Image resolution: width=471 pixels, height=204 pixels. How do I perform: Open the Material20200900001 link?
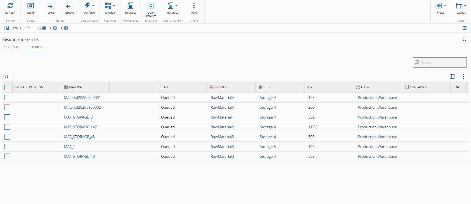click(x=82, y=98)
